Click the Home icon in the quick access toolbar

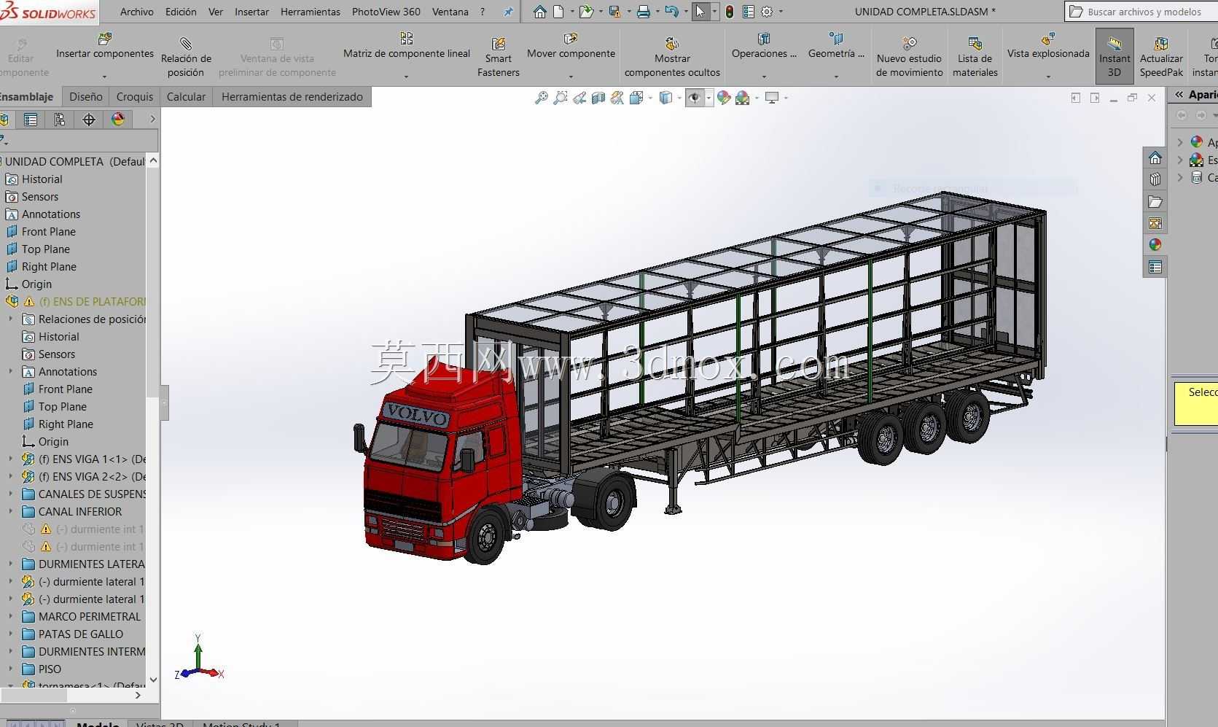[539, 12]
